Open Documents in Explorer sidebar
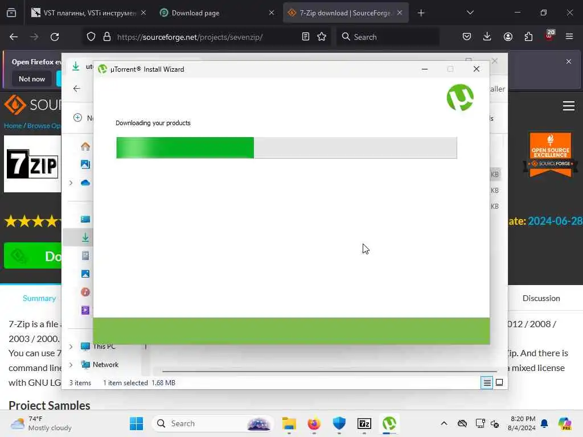This screenshot has width=583, height=437. click(85, 255)
